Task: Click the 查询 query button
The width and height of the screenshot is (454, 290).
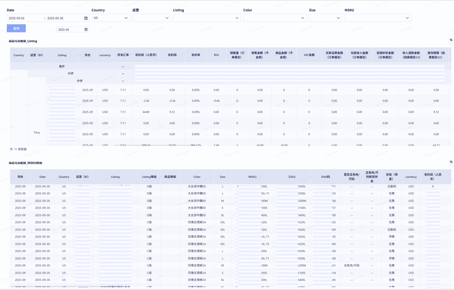Action: point(16,28)
